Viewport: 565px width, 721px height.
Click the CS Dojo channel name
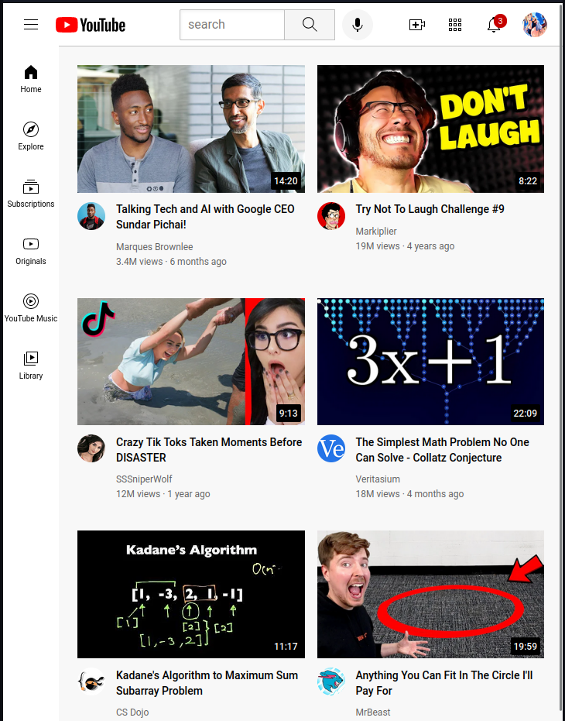click(132, 712)
